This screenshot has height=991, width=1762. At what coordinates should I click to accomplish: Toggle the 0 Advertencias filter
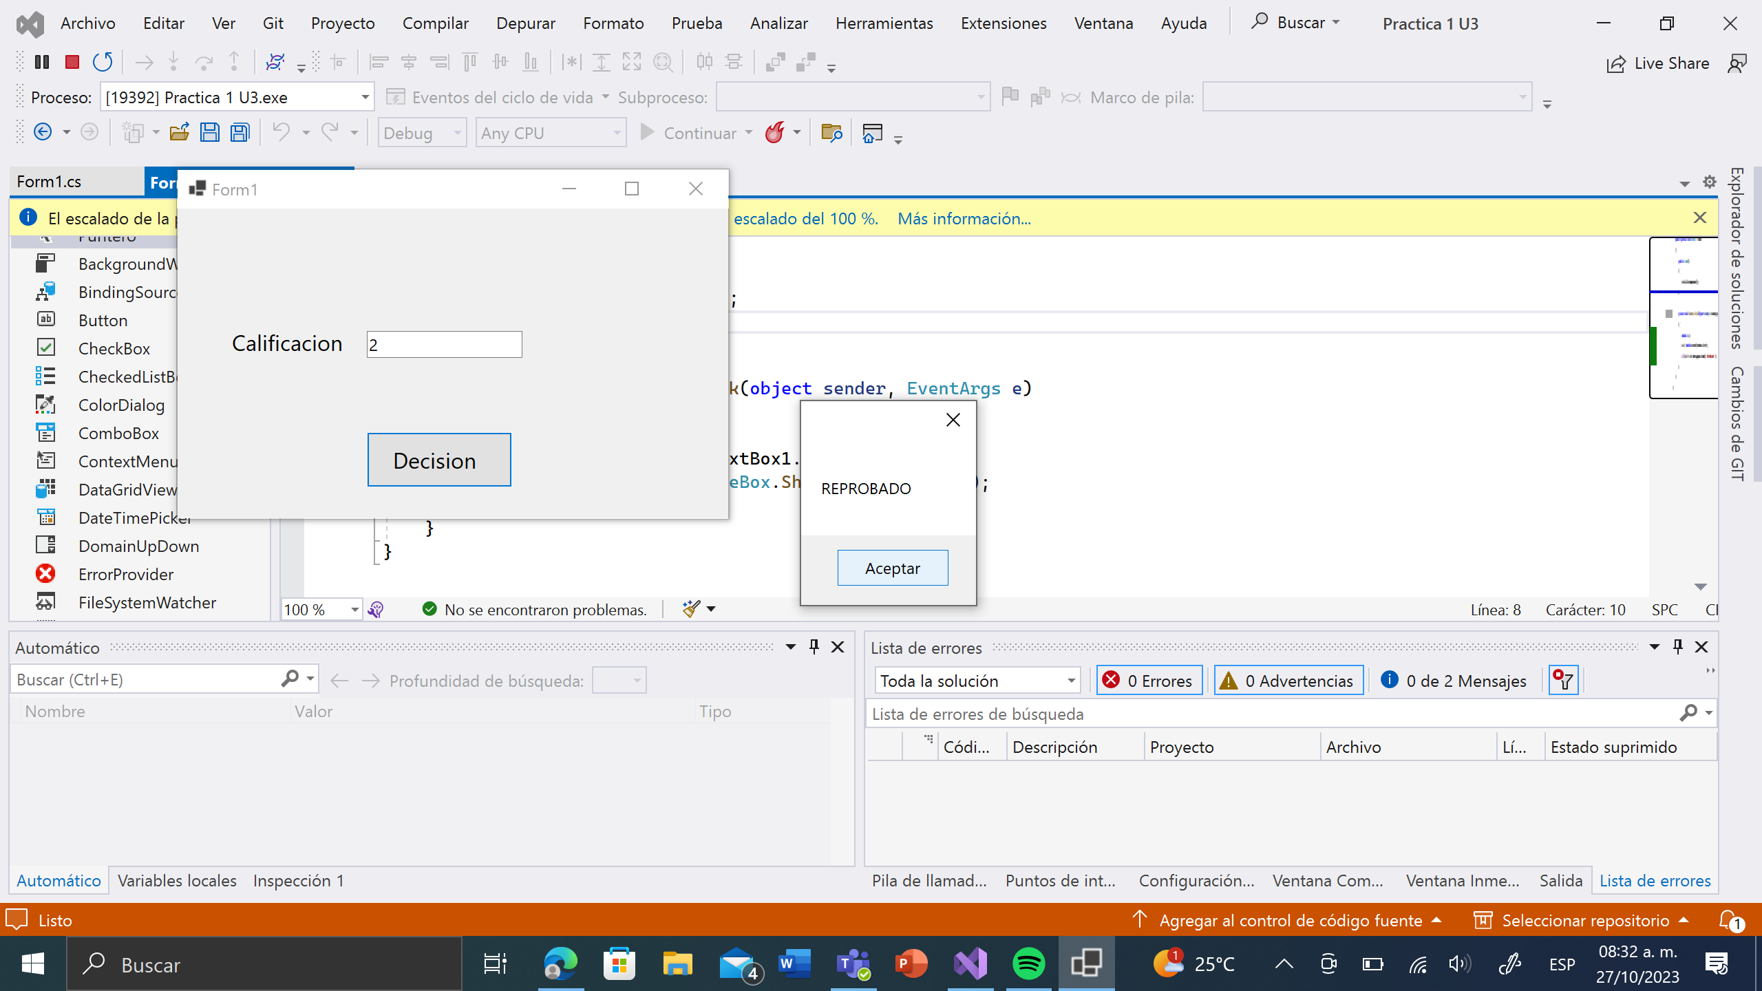click(x=1288, y=680)
